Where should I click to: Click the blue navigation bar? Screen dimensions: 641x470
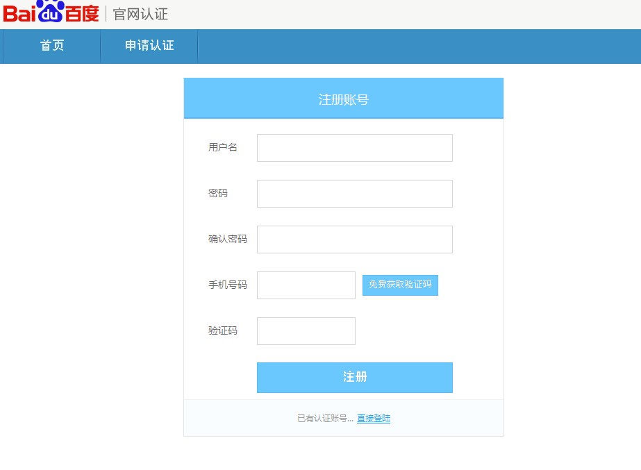coord(417,46)
